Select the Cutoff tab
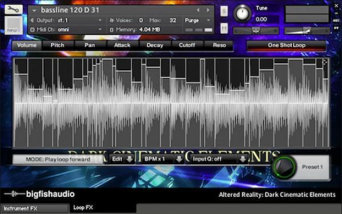This screenshot has width=342, height=214. (187, 45)
